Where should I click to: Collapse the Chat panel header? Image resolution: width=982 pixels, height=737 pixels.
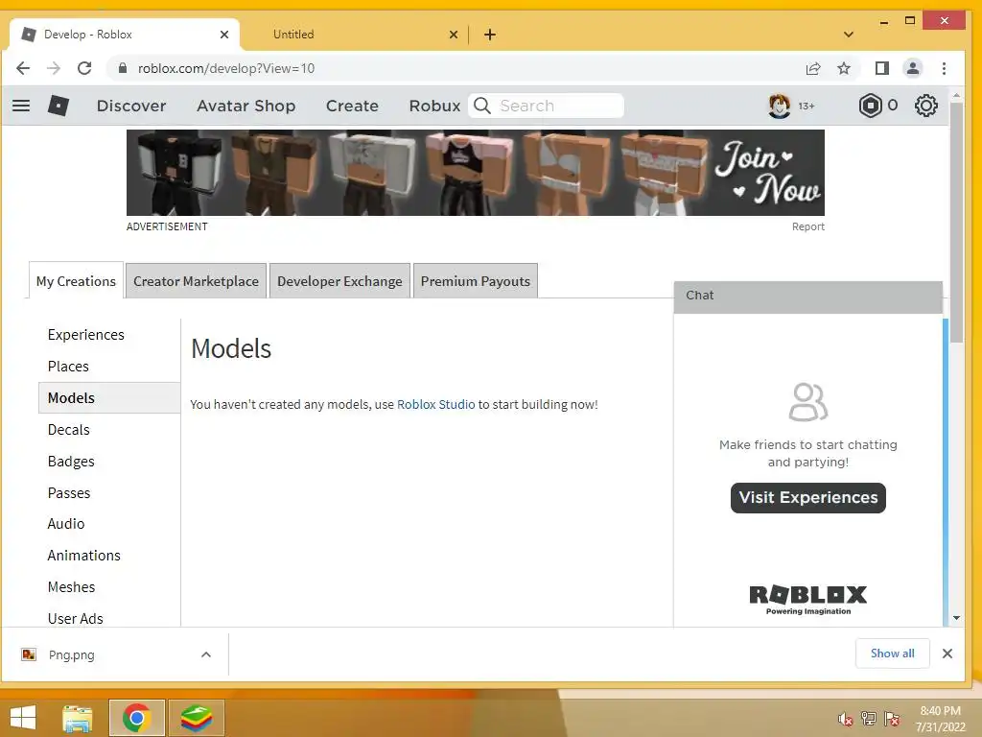coord(807,296)
